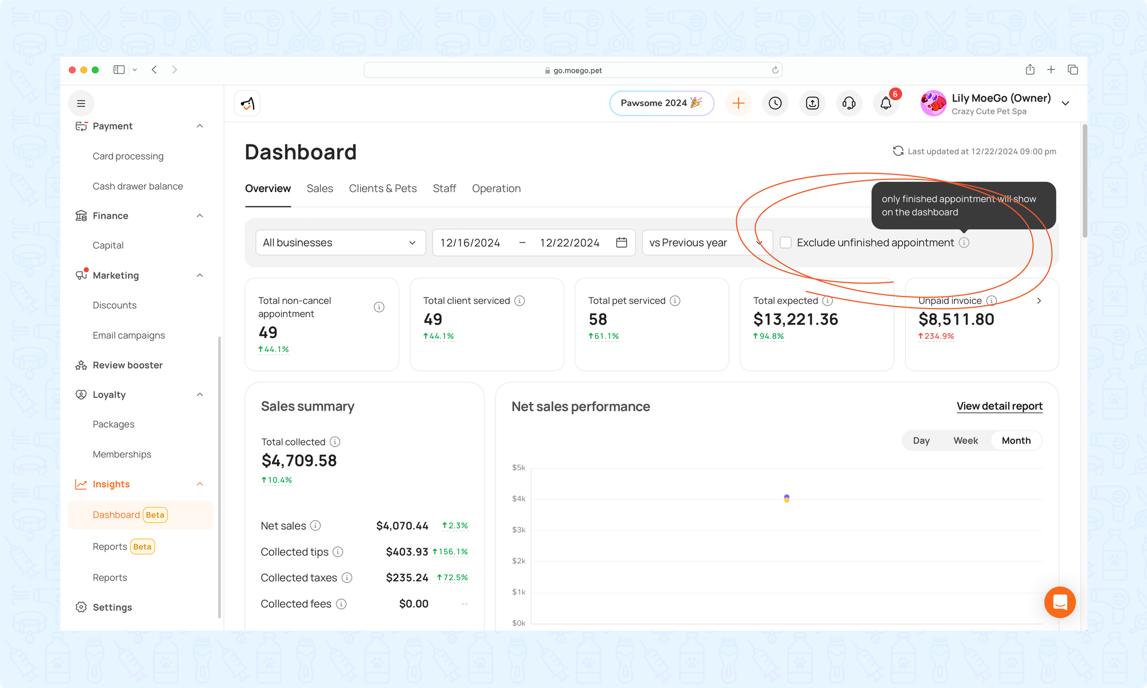Open the All businesses dropdown
This screenshot has width=1147, height=688.
click(x=340, y=243)
